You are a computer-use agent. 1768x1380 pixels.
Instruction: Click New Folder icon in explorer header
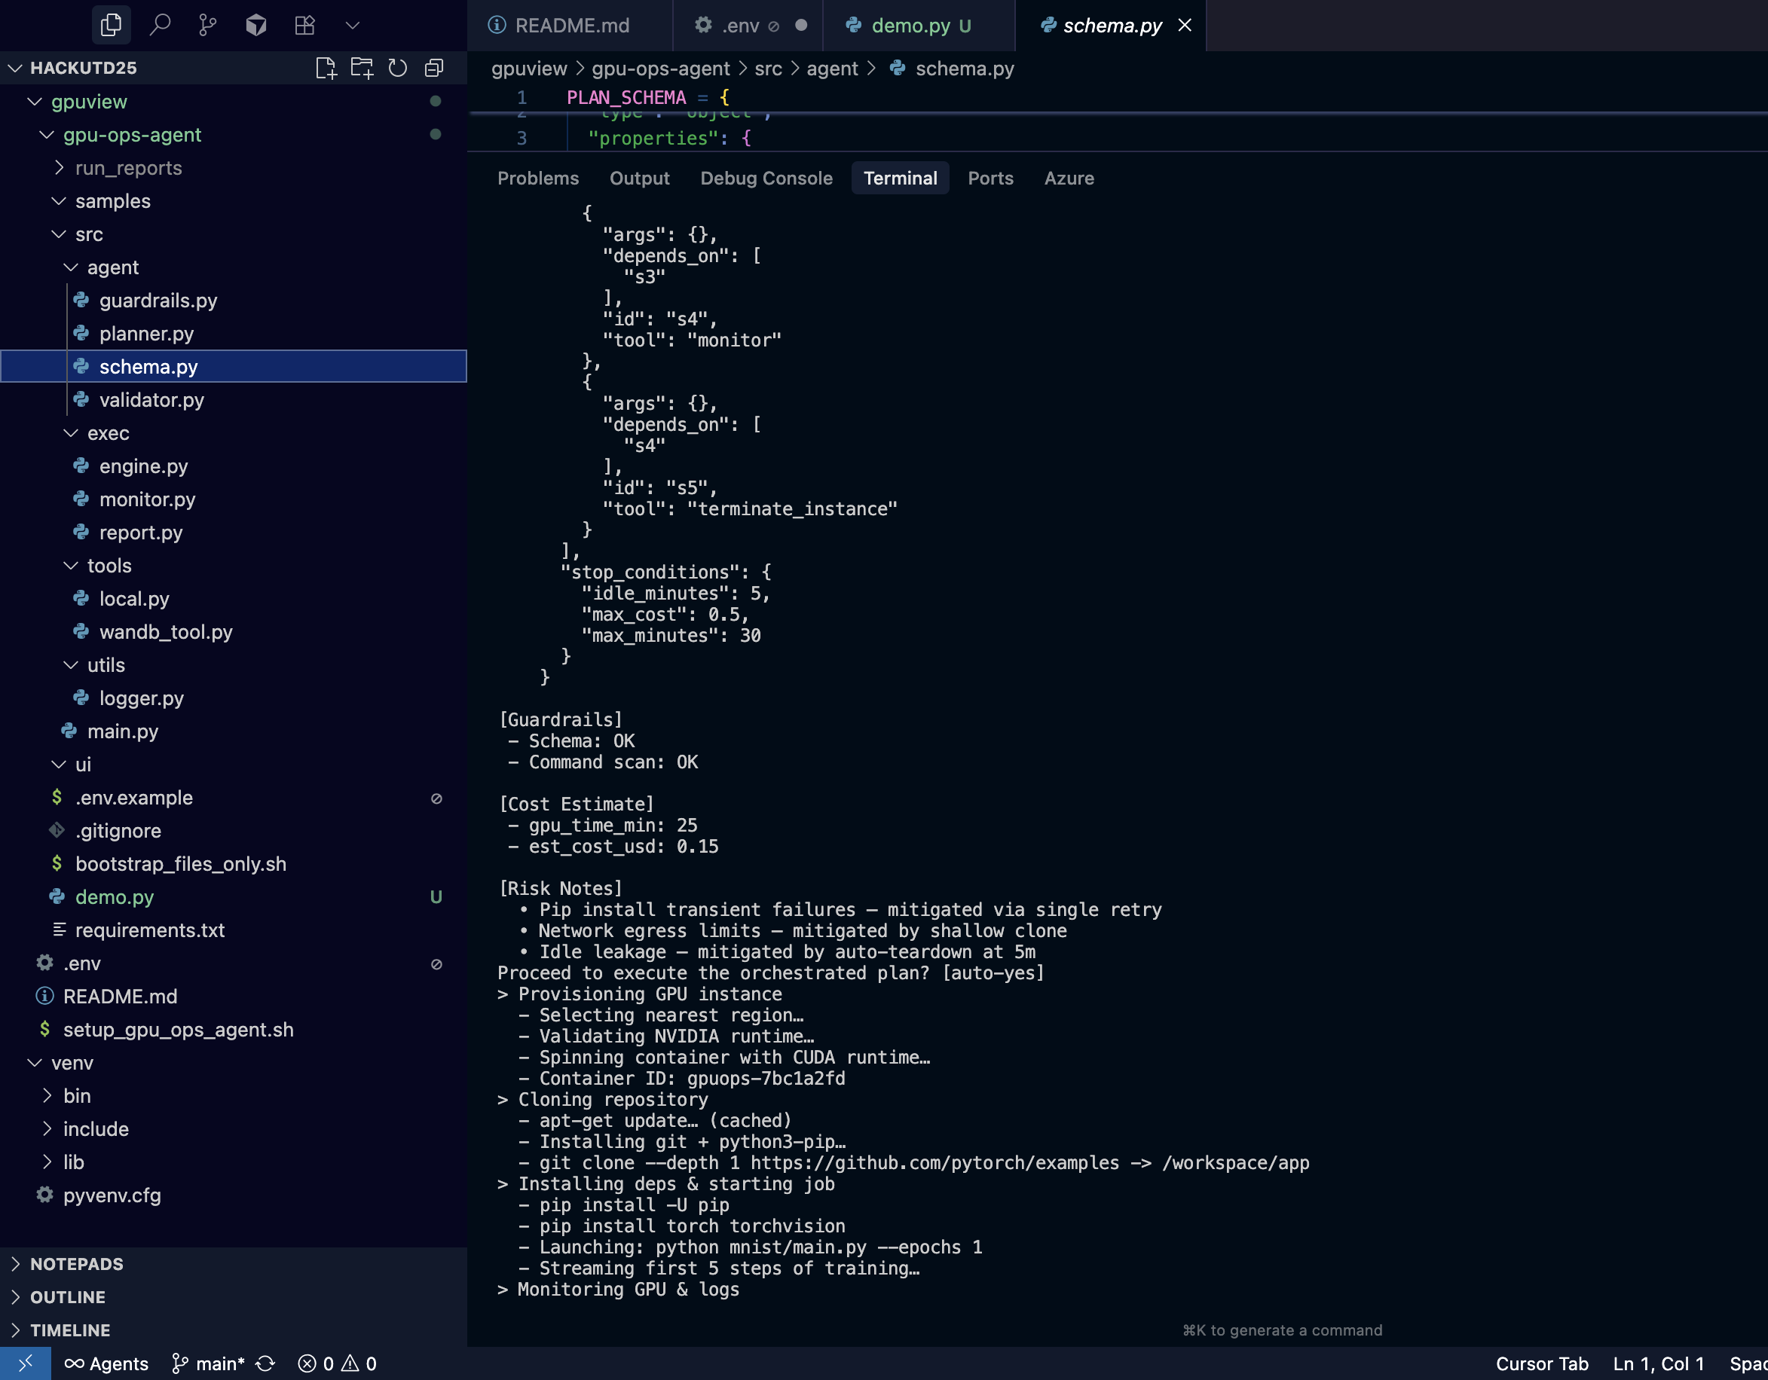(362, 68)
